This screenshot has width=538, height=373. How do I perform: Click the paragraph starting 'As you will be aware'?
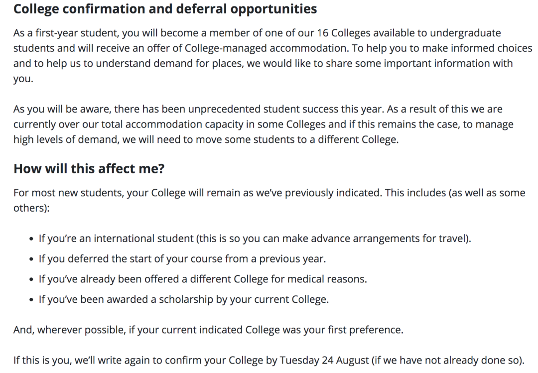(259, 124)
